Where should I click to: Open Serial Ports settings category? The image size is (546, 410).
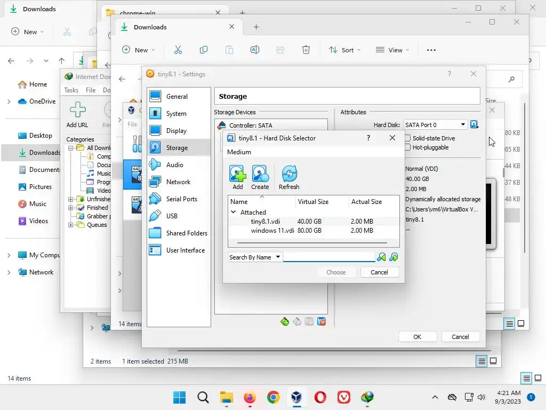point(179,199)
